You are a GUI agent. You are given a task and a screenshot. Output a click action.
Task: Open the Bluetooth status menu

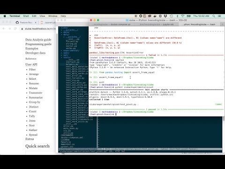177,16
